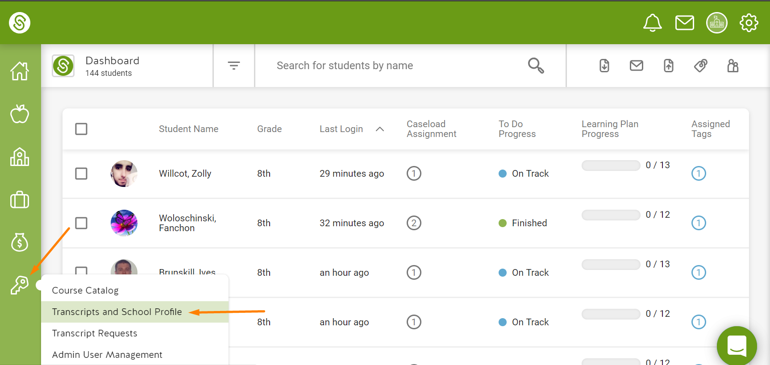Click the '144 students' count text
Viewport: 770px width, 365px height.
pyautogui.click(x=109, y=73)
